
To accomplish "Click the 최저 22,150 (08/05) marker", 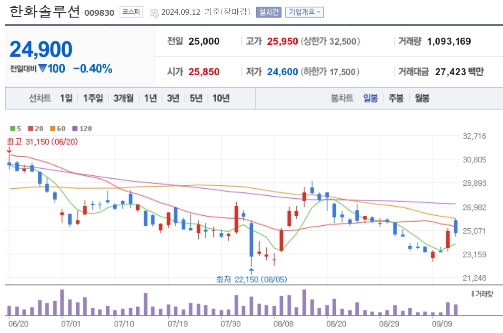I will pos(251,280).
